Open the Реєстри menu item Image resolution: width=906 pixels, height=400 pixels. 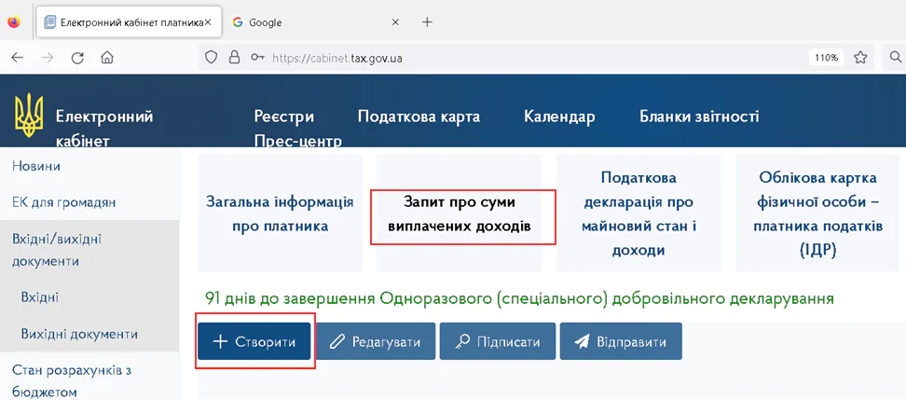pyautogui.click(x=283, y=117)
